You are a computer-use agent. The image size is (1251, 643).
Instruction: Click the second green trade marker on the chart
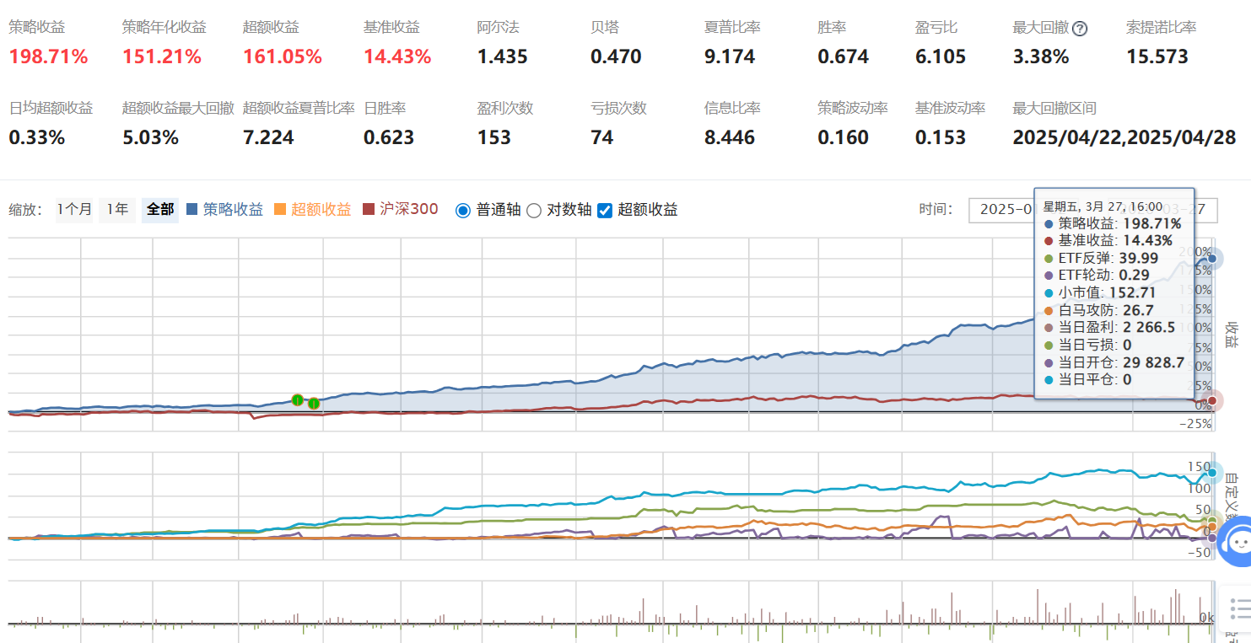313,403
